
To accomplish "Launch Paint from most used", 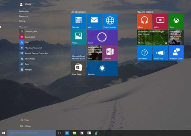I will coord(24,64).
